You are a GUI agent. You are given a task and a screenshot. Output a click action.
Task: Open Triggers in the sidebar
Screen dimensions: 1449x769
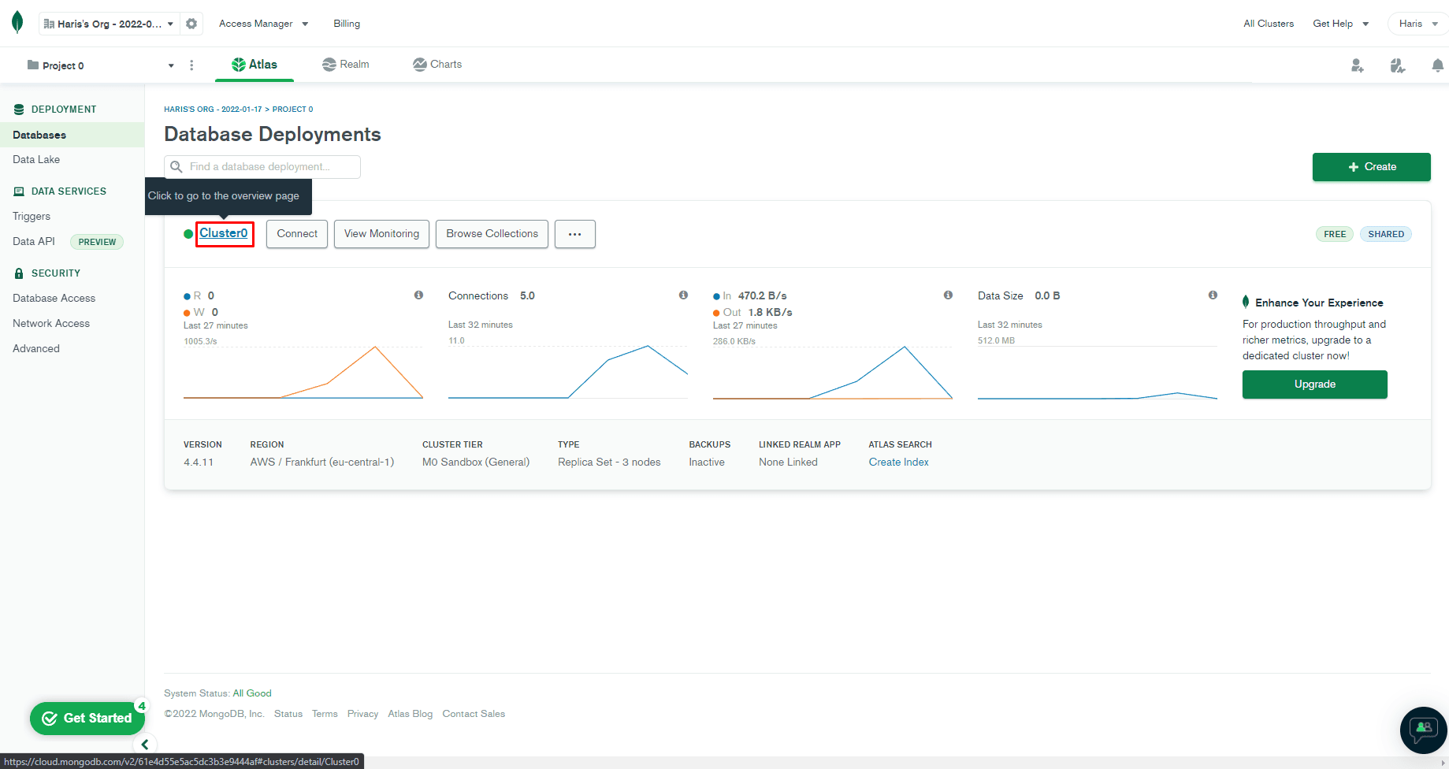point(32,216)
